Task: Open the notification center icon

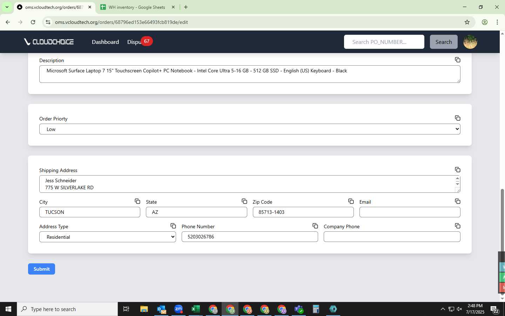Action: pos(494,309)
